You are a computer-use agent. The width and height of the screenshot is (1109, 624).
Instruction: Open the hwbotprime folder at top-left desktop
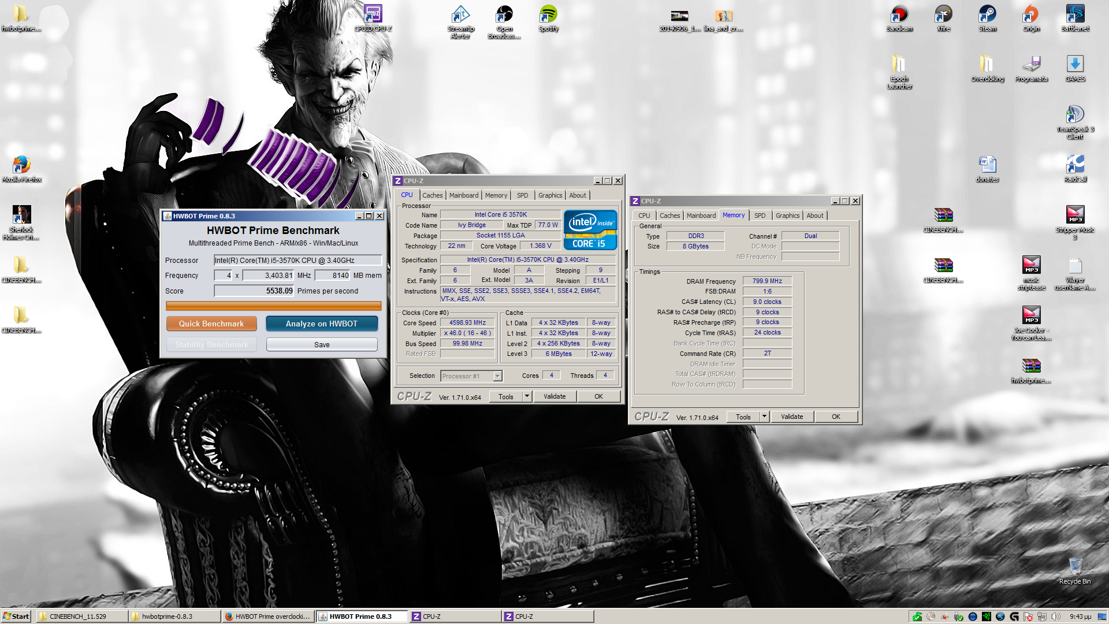pos(21,17)
